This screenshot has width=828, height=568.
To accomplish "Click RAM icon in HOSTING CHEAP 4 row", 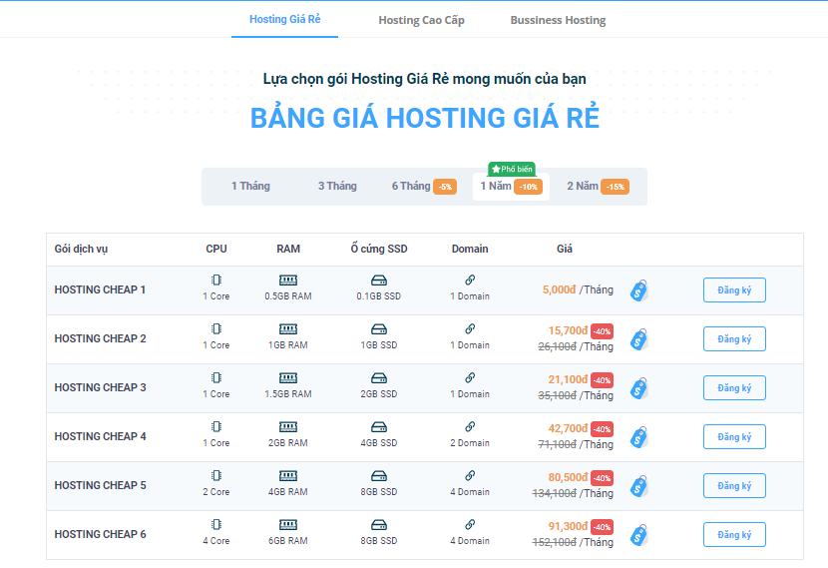I will pyautogui.click(x=287, y=427).
